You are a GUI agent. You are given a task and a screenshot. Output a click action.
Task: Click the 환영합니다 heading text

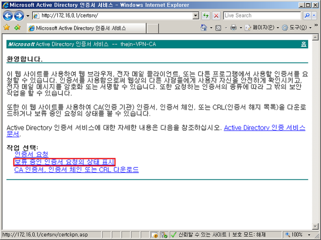[24, 59]
